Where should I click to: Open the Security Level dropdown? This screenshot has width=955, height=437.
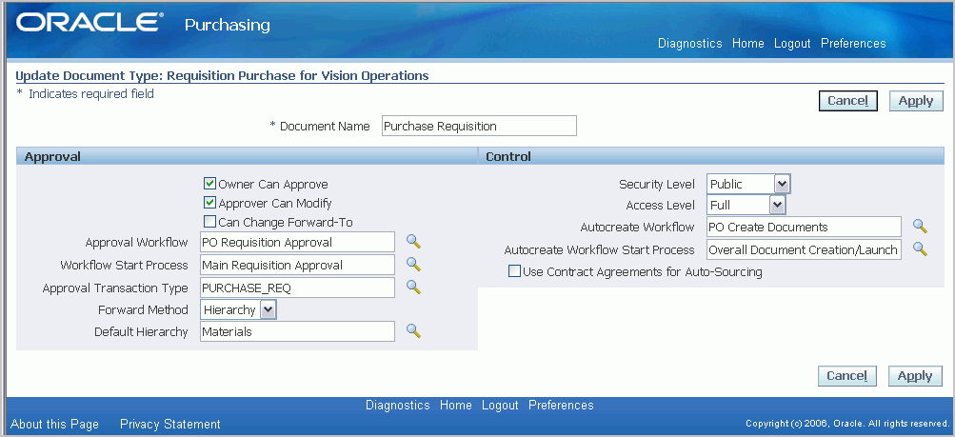748,184
